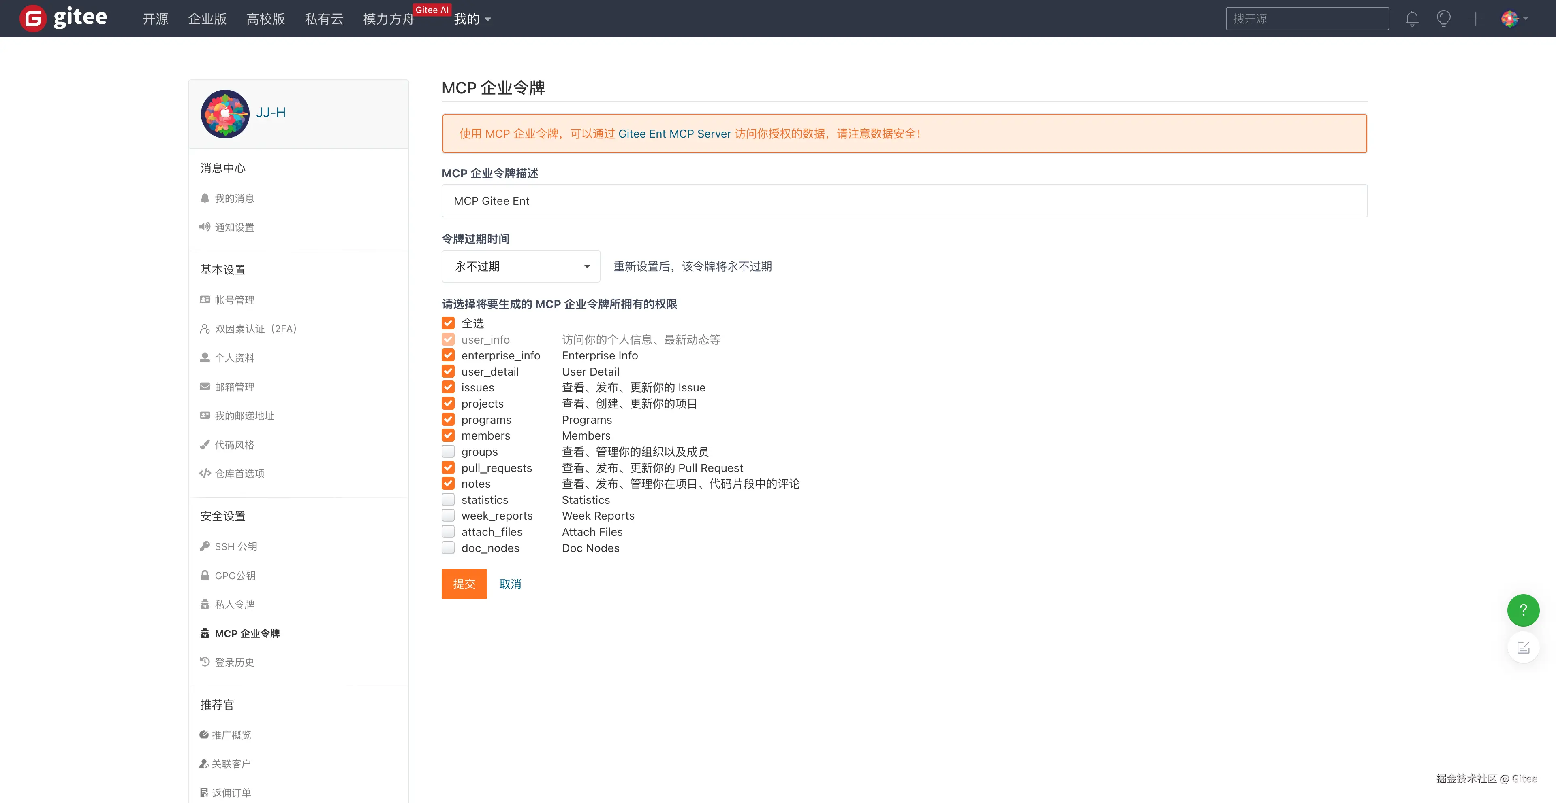Click the orange 提交 button
Screen dimensions: 1556x803
point(464,584)
